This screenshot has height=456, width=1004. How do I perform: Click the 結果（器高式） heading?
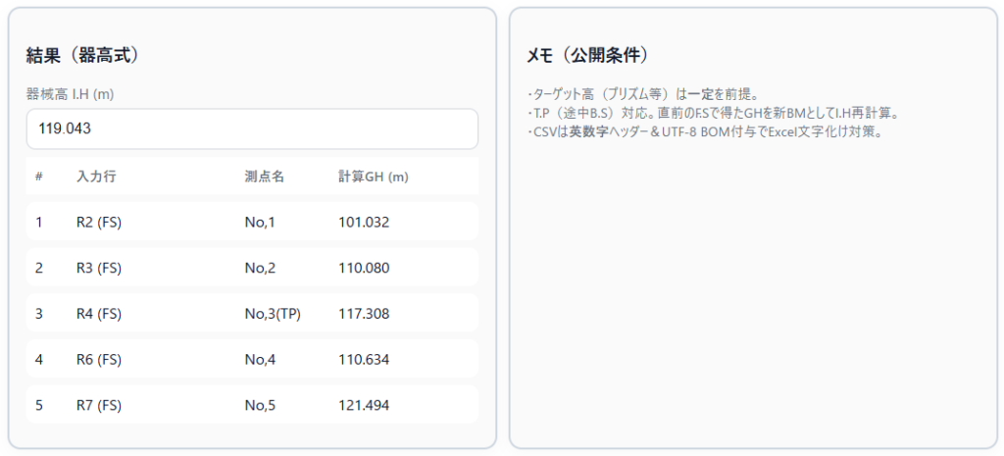coord(89,56)
